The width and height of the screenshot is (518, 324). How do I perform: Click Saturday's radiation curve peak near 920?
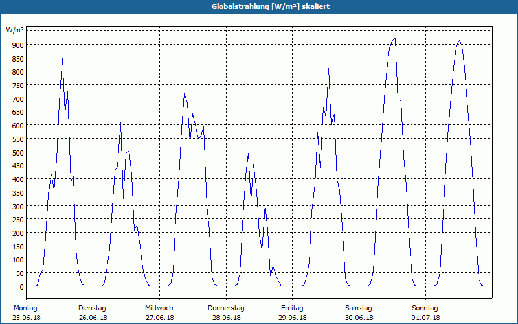pos(394,39)
